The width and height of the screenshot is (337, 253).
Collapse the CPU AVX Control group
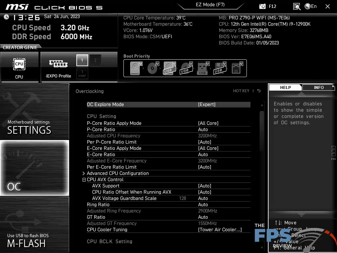coord(84,180)
